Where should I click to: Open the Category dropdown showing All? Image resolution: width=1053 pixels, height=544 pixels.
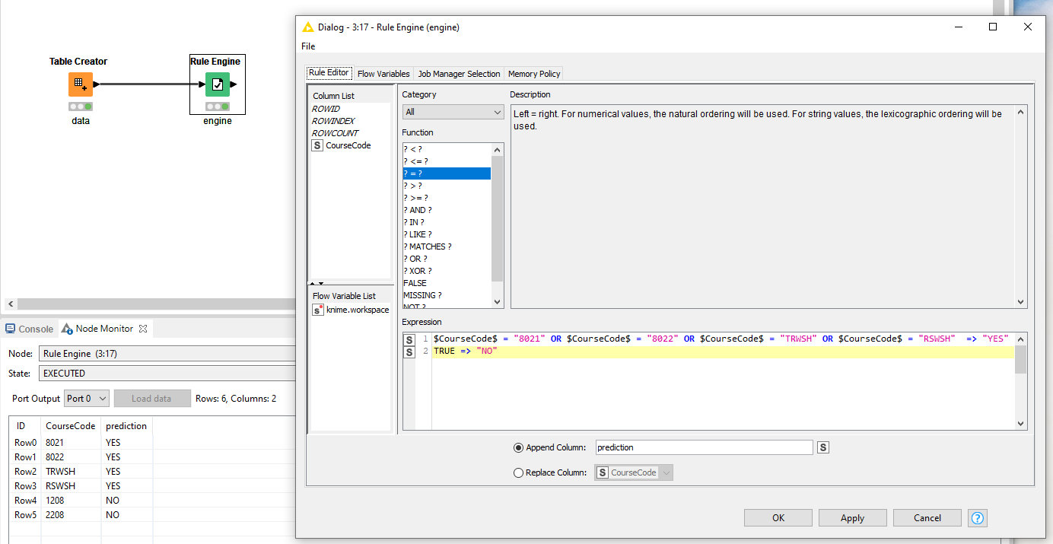[453, 112]
